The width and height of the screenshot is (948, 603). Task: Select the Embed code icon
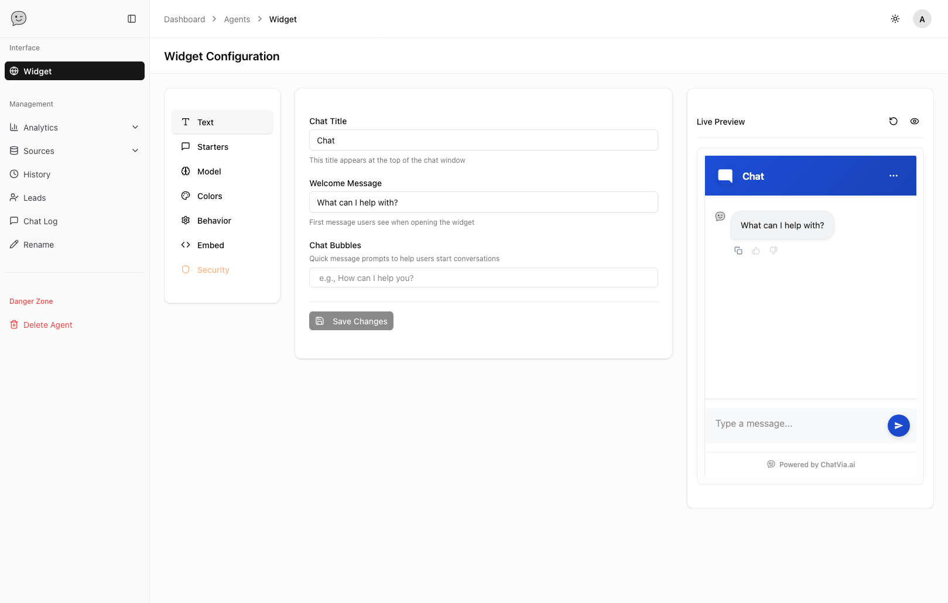[185, 245]
